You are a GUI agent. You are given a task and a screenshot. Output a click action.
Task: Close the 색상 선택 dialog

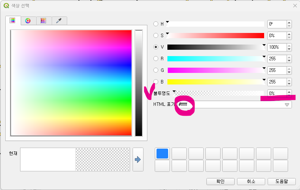click(295, 6)
